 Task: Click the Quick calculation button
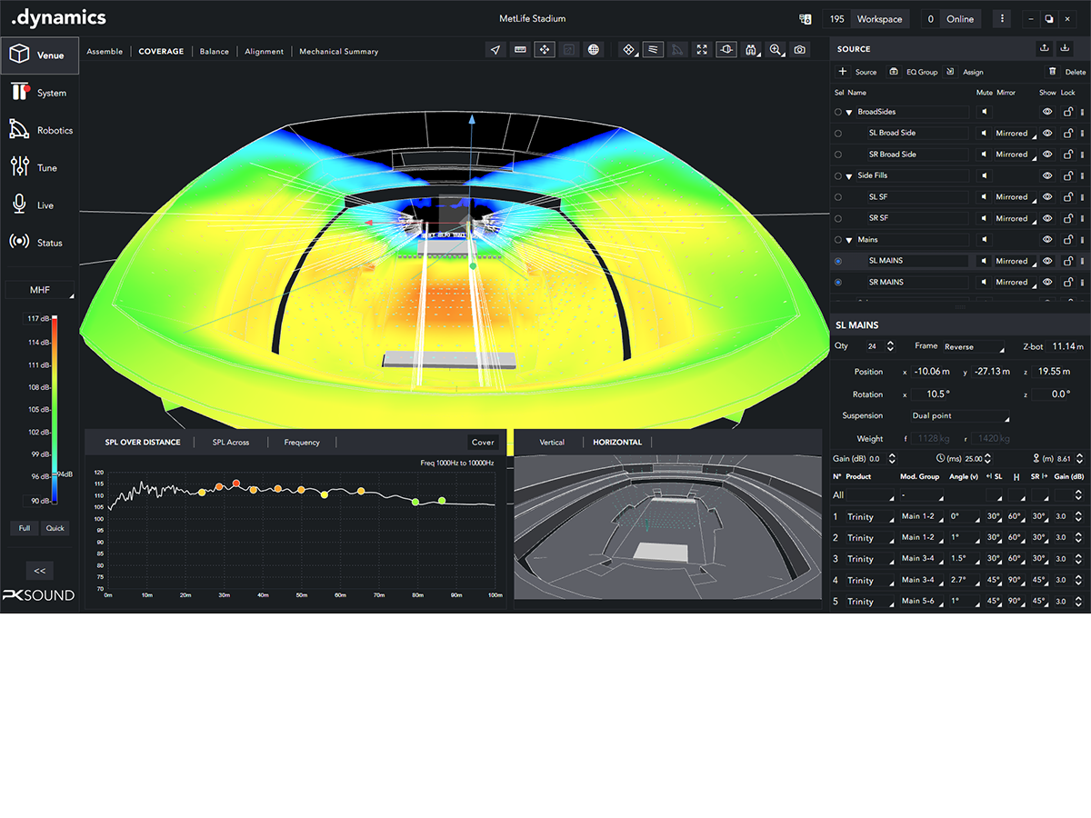[x=55, y=528]
